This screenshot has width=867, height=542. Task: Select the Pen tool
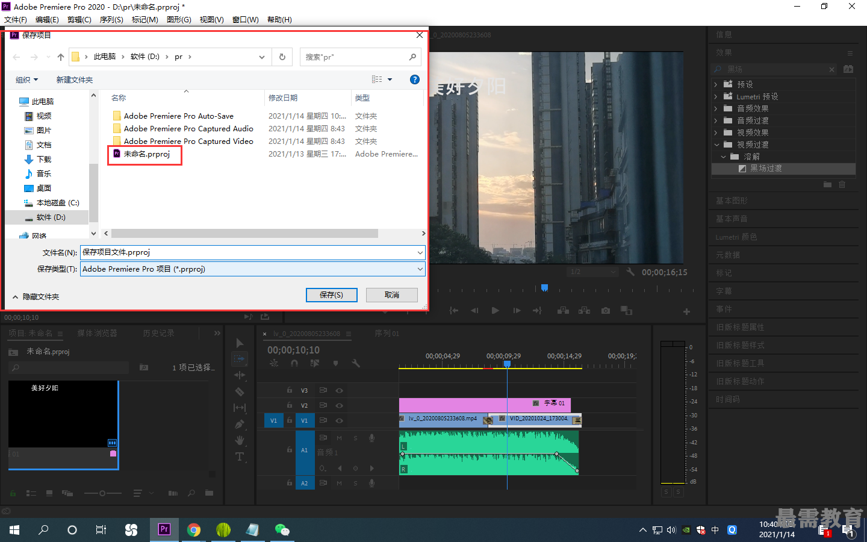pos(240,424)
